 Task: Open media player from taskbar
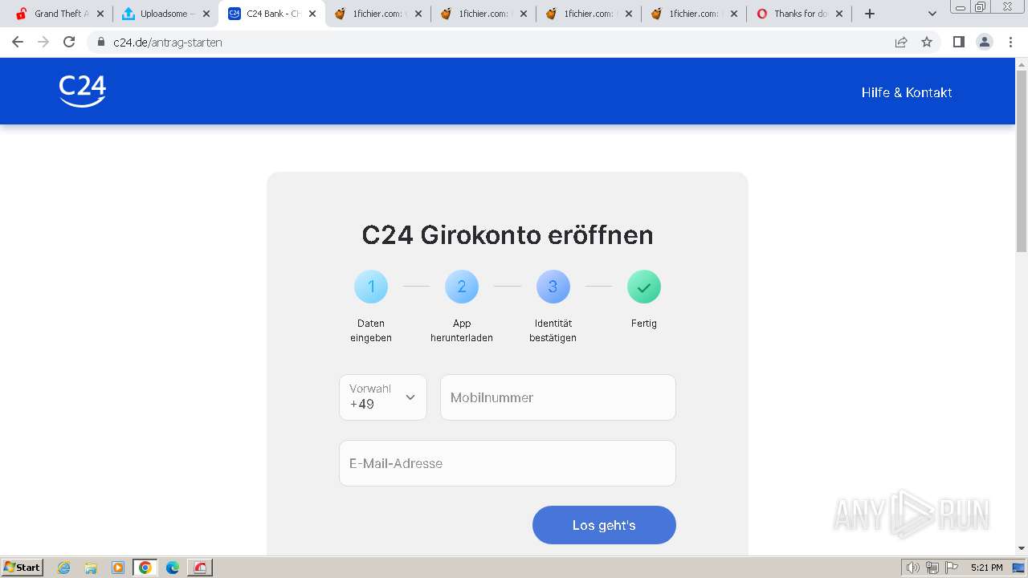(x=118, y=568)
